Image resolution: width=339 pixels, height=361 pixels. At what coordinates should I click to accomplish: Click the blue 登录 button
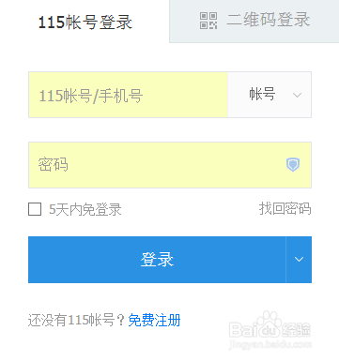tap(157, 260)
